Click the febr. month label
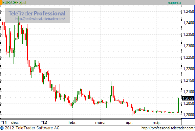This screenshot has height=131, width=195. click(x=73, y=122)
